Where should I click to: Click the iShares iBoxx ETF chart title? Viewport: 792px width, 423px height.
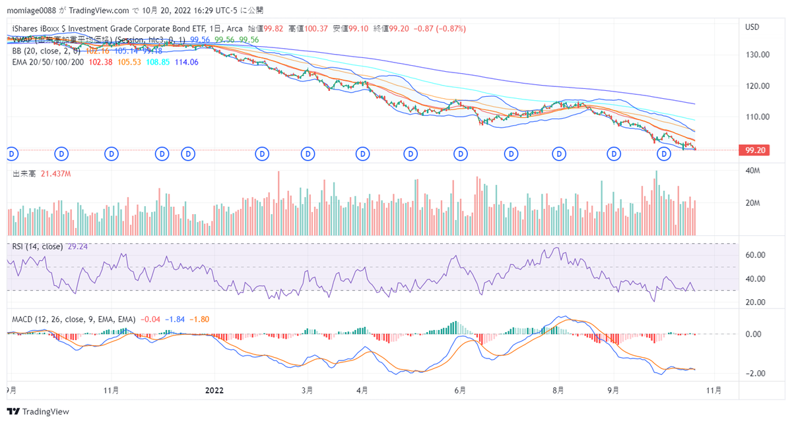pos(127,29)
